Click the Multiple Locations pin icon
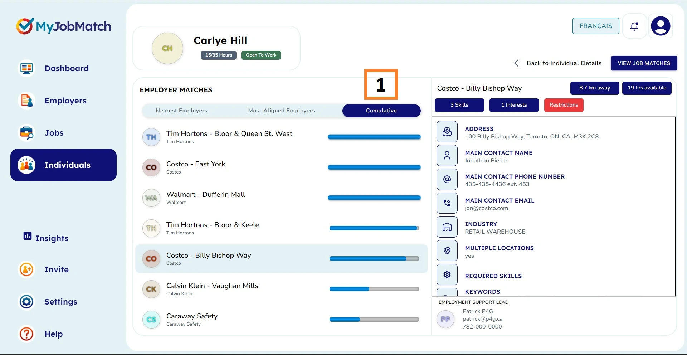 tap(447, 251)
